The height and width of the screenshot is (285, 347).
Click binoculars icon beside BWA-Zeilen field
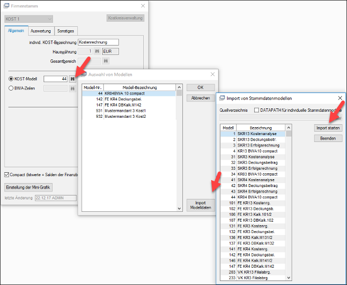pyautogui.click(x=72, y=89)
